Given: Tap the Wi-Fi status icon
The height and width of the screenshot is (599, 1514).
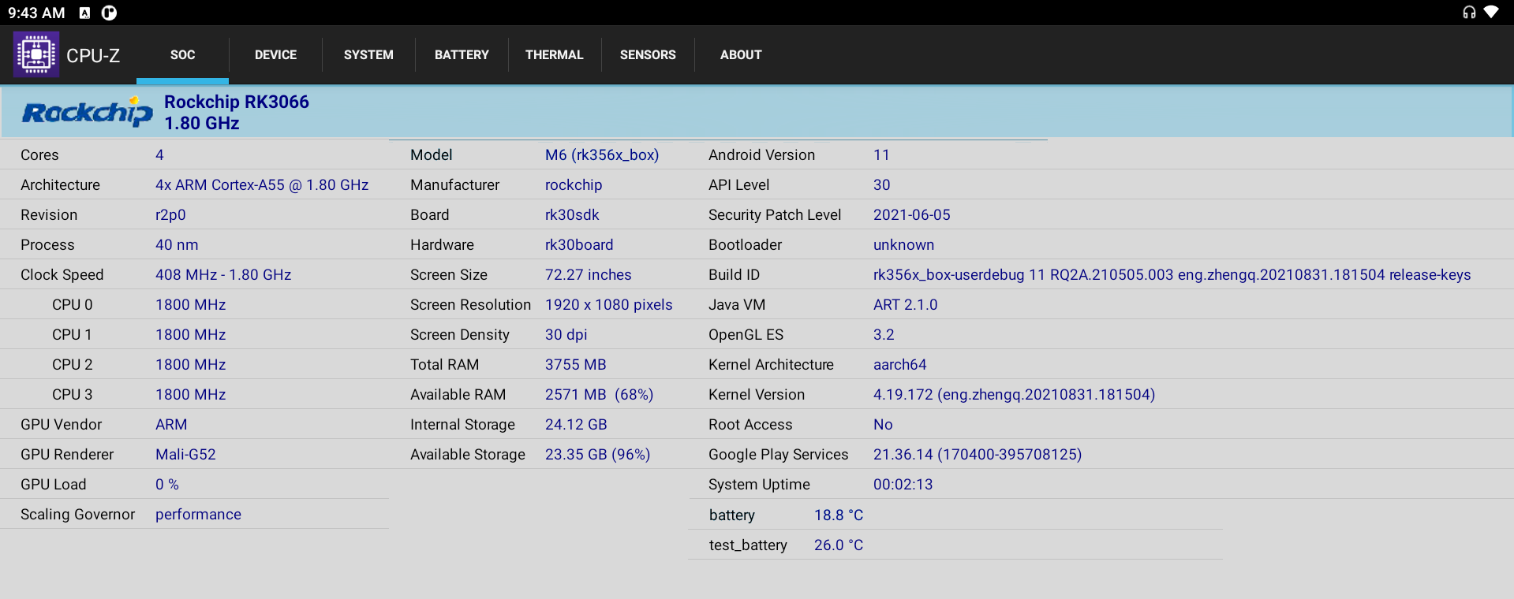Looking at the screenshot, I should (x=1491, y=13).
